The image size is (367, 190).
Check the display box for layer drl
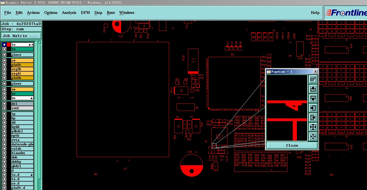(4, 104)
